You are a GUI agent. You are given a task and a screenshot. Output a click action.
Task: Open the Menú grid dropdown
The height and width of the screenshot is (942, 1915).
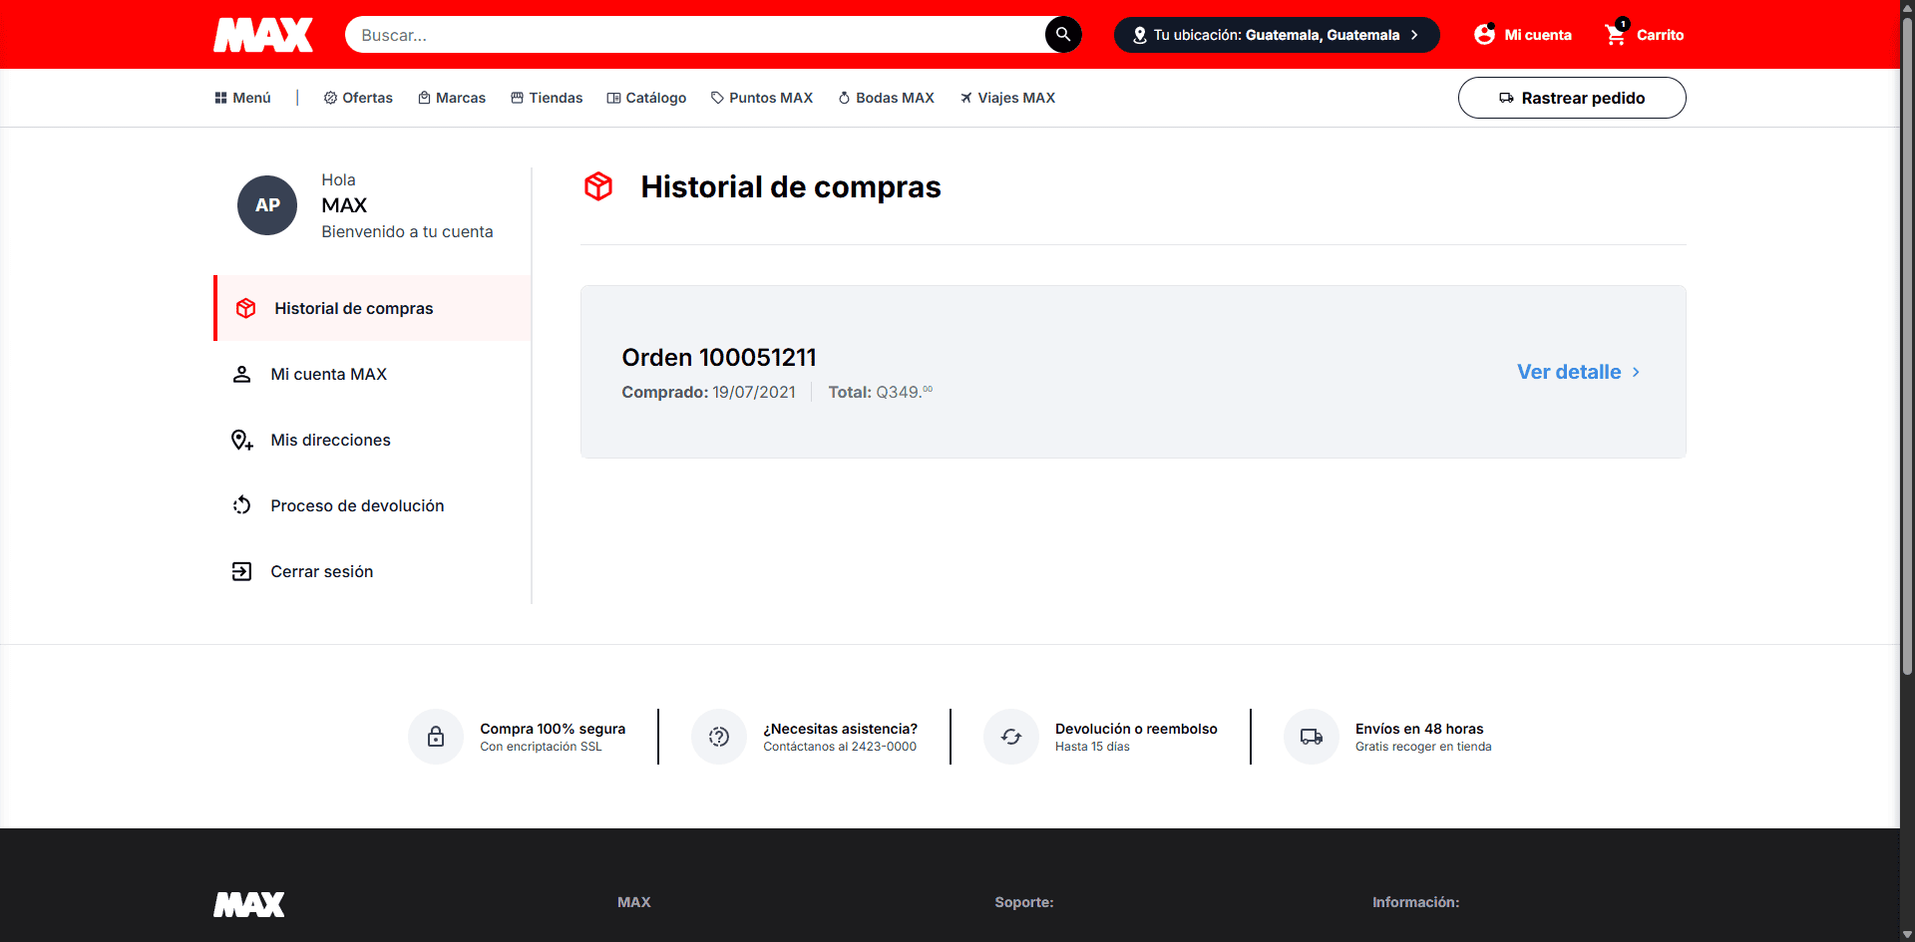pos(242,98)
